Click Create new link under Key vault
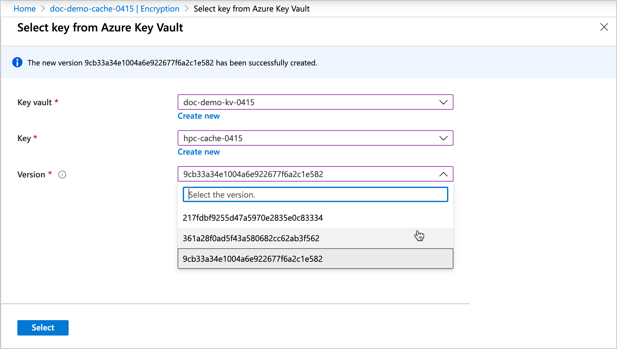Viewport: 617px width, 349px height. [x=198, y=116]
